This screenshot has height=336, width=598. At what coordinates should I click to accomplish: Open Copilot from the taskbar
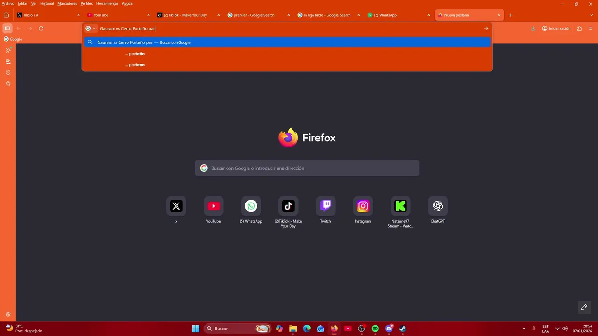pos(279,329)
